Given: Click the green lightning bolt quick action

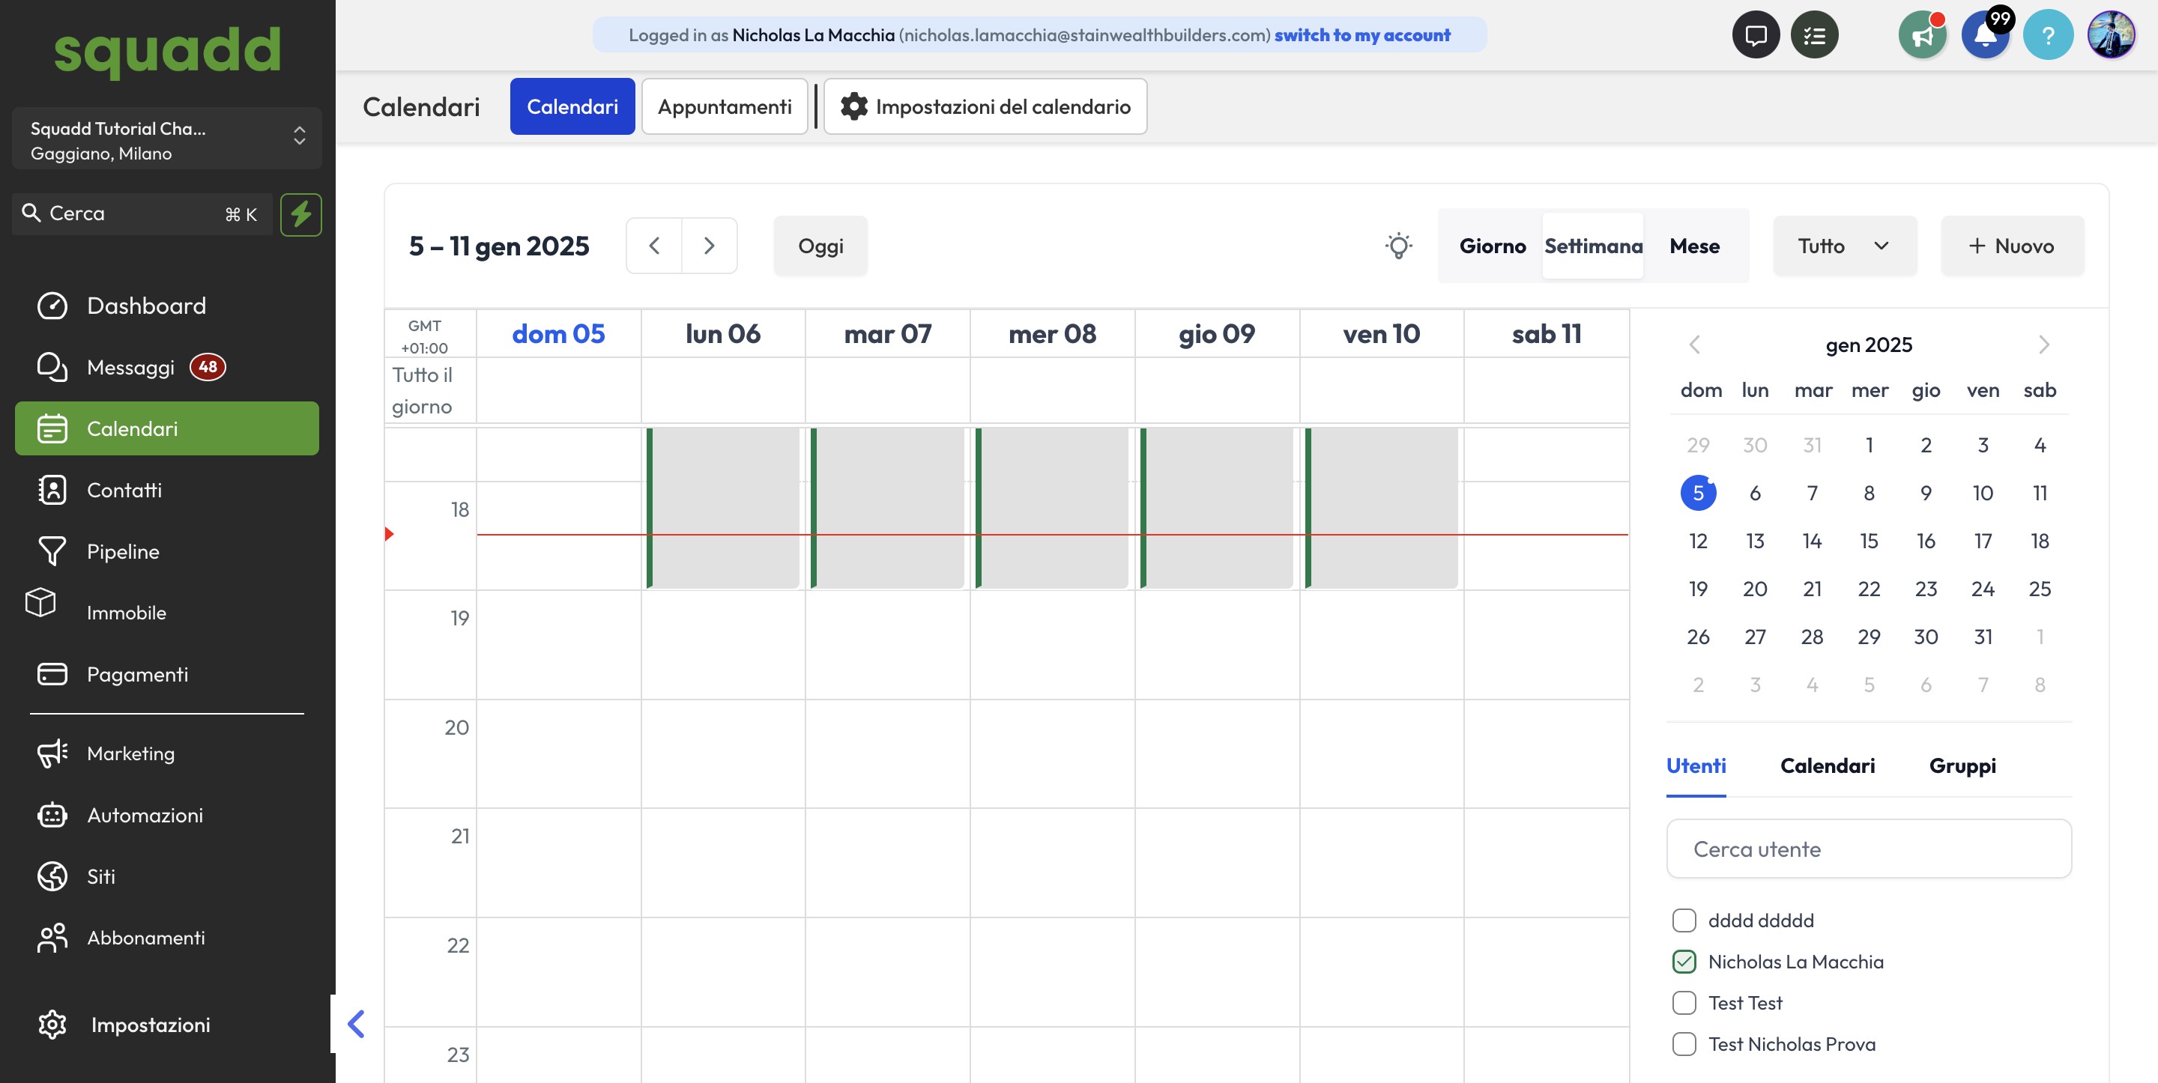Looking at the screenshot, I should coord(300,214).
